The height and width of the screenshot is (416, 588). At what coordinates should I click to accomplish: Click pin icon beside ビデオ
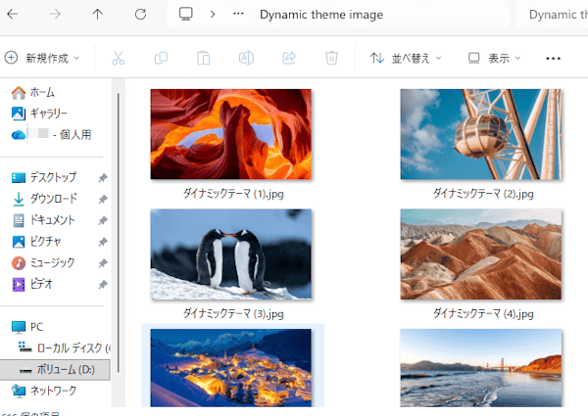point(103,285)
